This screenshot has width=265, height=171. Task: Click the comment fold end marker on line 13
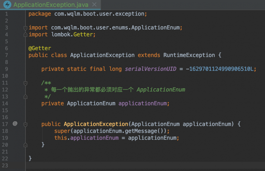pyautogui.click(x=25, y=97)
